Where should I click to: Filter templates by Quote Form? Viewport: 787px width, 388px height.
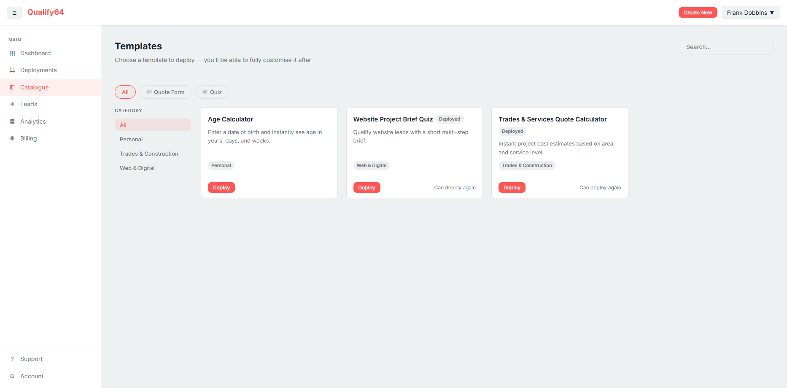(x=165, y=92)
